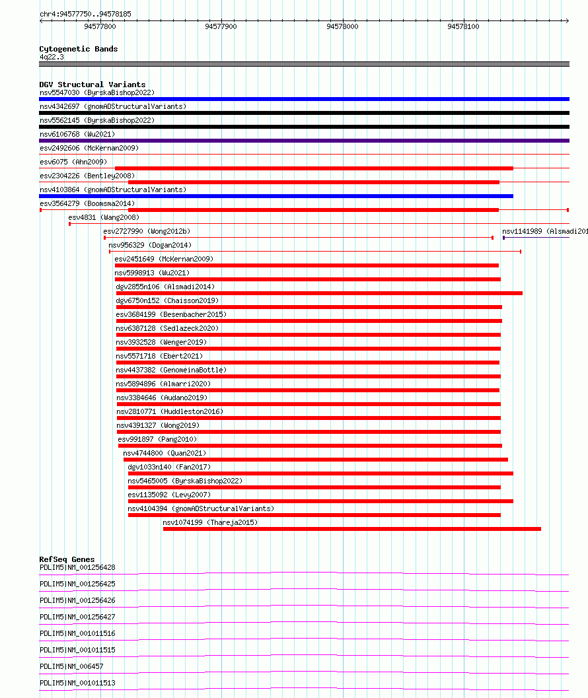Click esv991897 (Pang2010) label

pos(158,439)
